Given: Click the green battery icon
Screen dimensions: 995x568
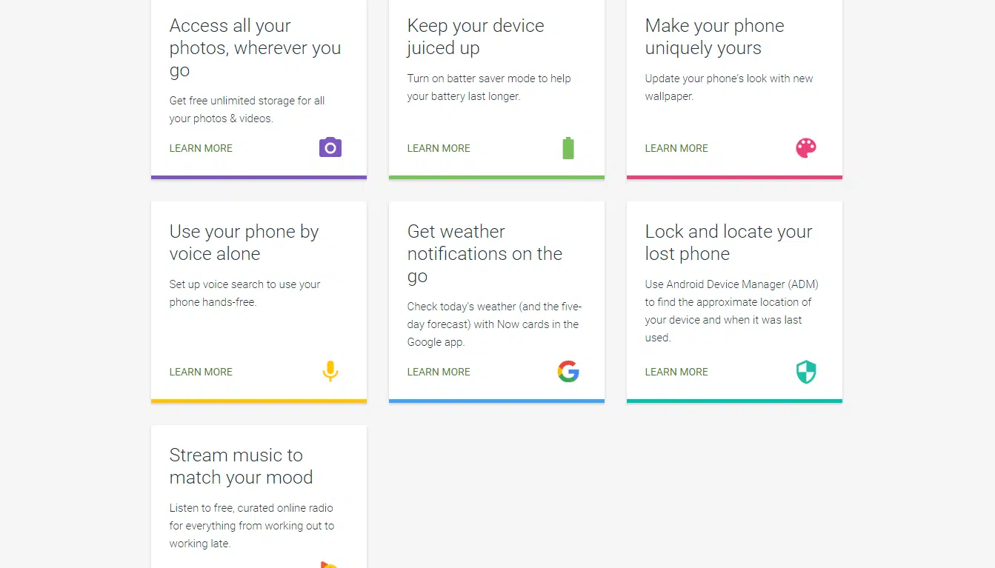Looking at the screenshot, I should (x=568, y=148).
